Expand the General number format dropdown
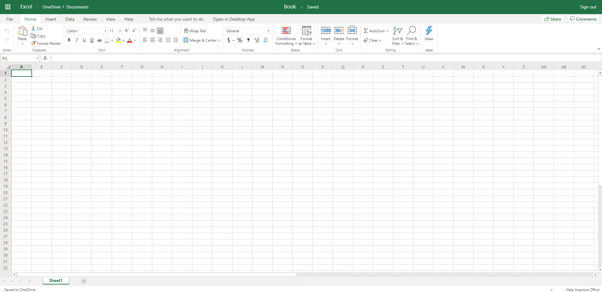This screenshot has width=602, height=292. coord(268,31)
